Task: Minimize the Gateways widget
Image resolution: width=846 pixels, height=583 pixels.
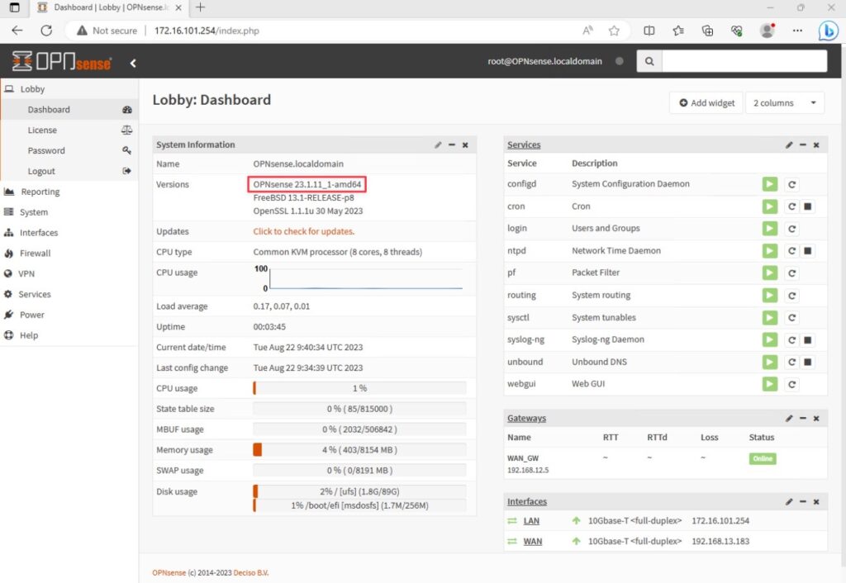Action: pos(803,419)
